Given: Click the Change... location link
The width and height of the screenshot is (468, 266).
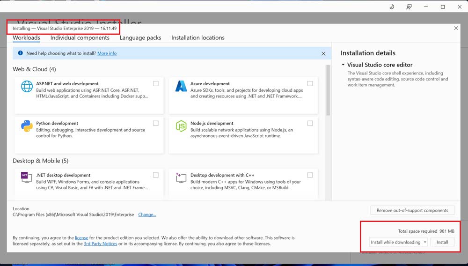Looking at the screenshot, I should click(x=147, y=214).
